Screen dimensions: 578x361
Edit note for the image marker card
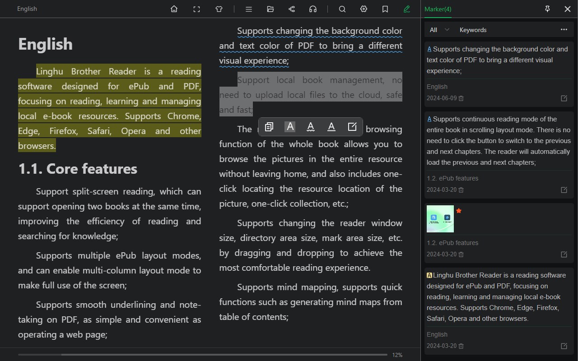[564, 255]
